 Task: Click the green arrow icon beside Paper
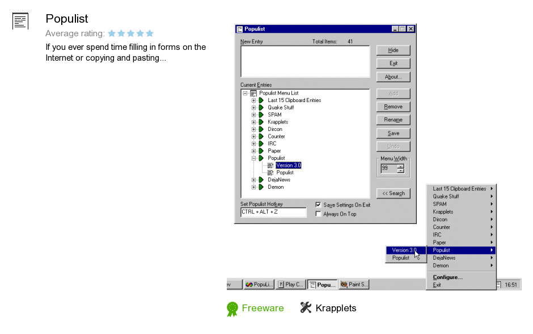(x=261, y=151)
